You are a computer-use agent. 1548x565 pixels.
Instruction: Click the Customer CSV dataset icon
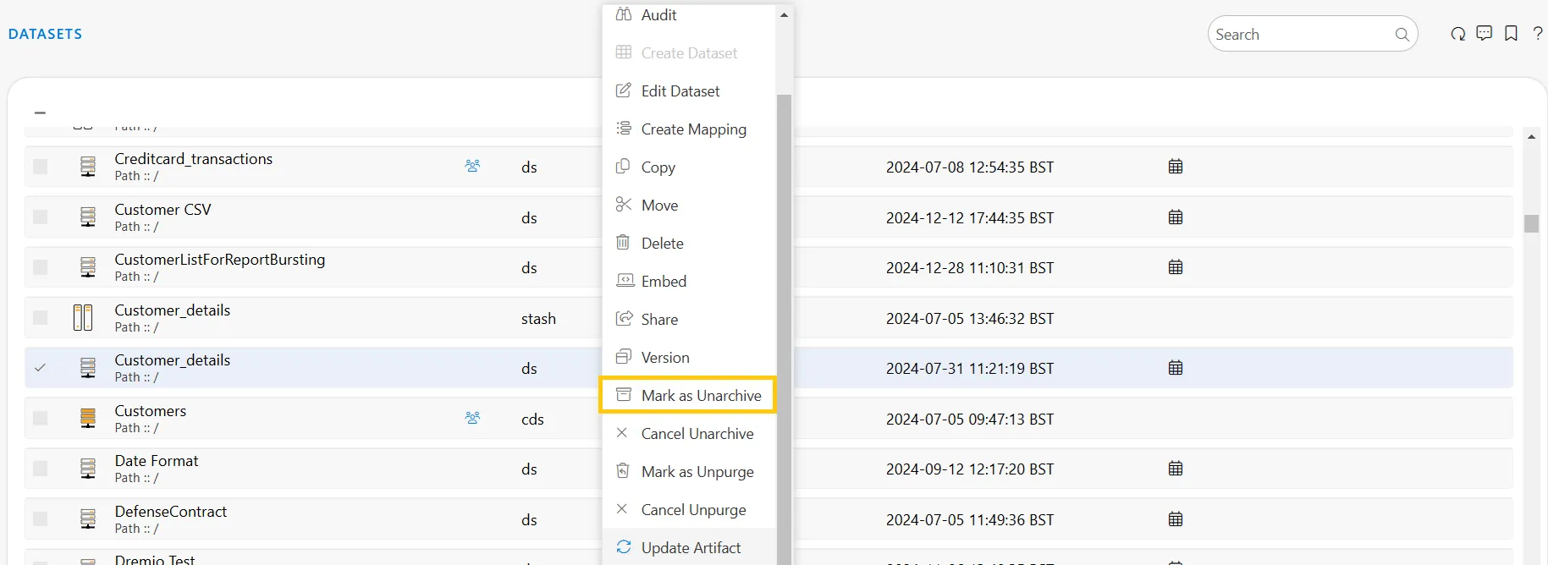click(x=88, y=217)
